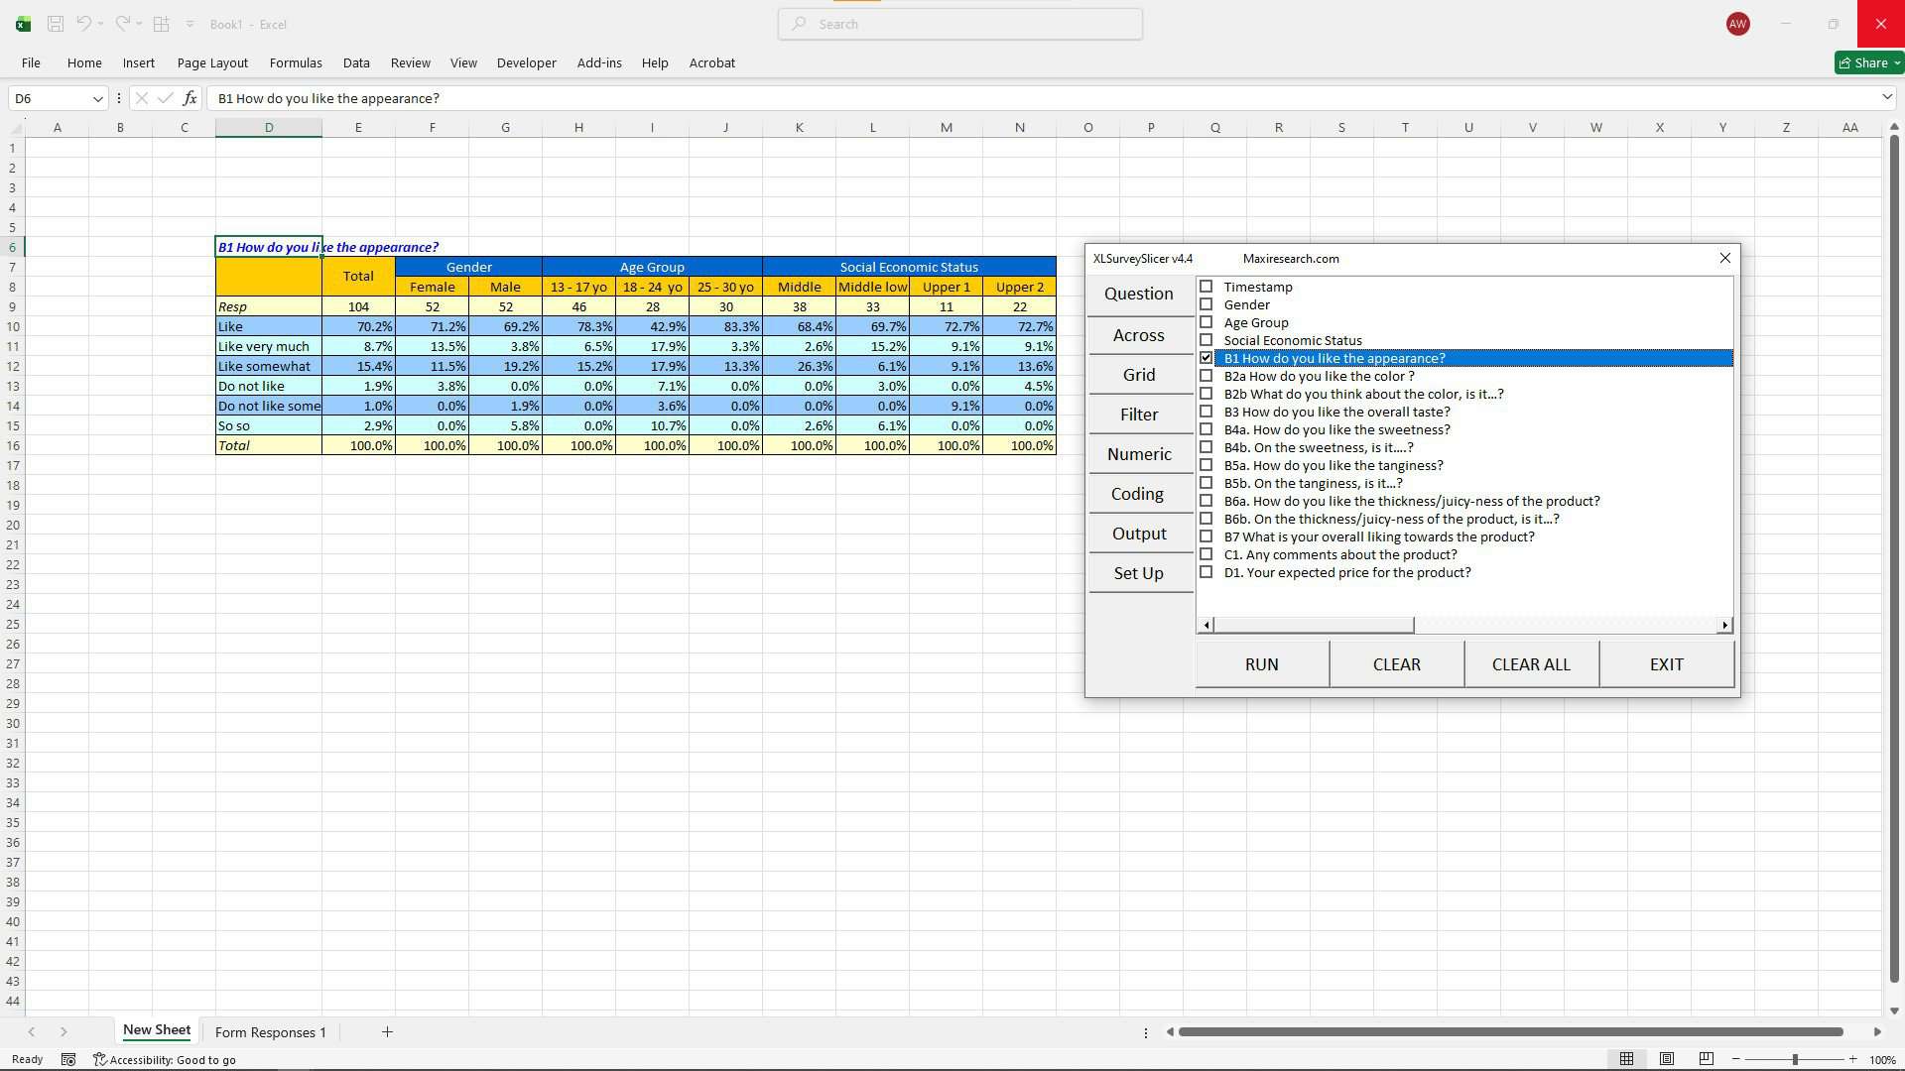This screenshot has width=1905, height=1071.
Task: Check the Social Economic Status checkbox
Action: [x=1206, y=340]
